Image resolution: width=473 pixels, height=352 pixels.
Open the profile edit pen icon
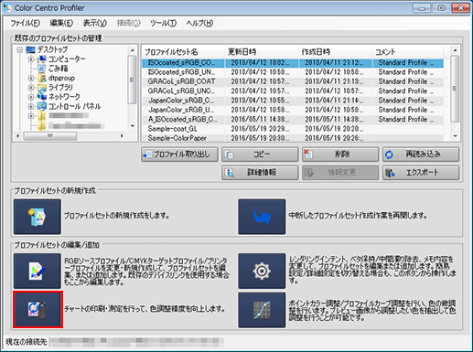[x=38, y=271]
